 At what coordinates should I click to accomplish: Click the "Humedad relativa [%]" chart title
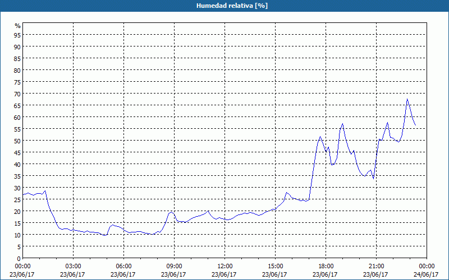(x=232, y=6)
